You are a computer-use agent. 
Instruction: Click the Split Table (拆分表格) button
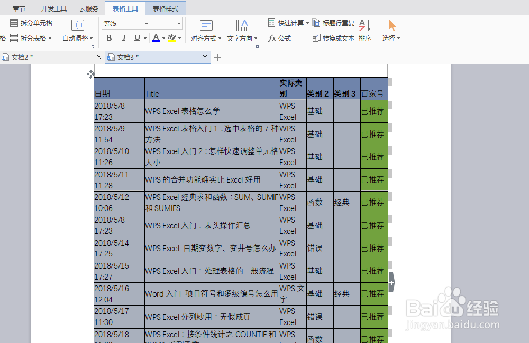point(31,38)
